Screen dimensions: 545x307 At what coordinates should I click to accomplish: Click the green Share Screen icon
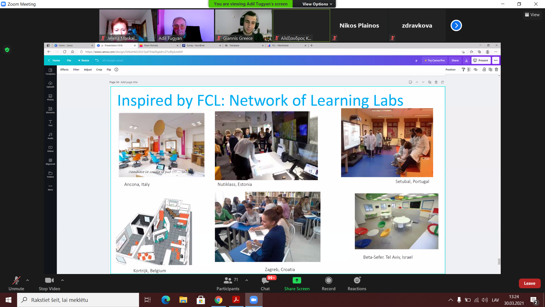tap(297, 280)
